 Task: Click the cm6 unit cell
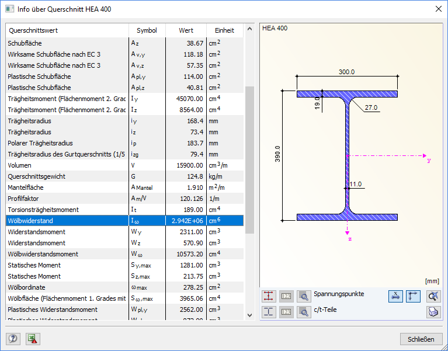point(225,221)
